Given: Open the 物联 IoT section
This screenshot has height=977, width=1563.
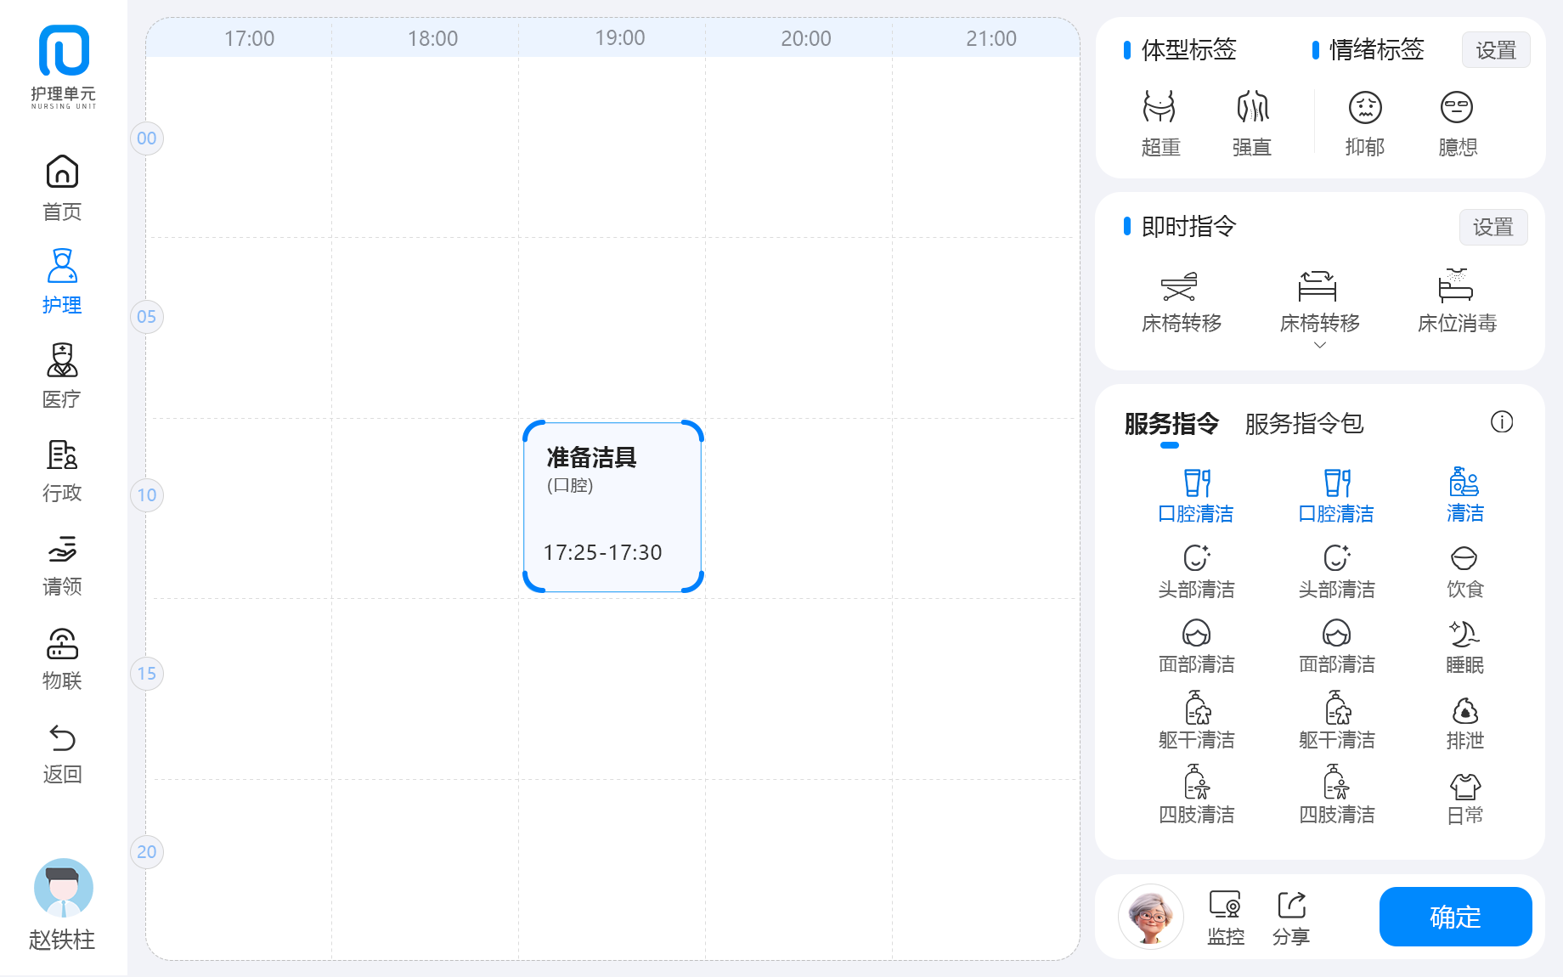Looking at the screenshot, I should click(62, 658).
